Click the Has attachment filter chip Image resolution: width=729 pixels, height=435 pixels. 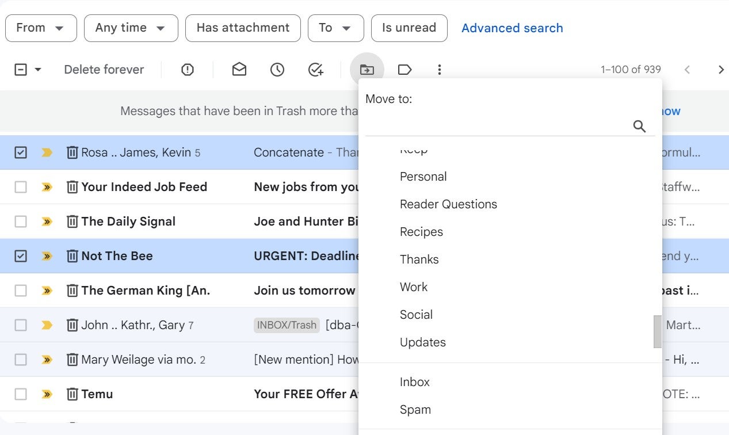coord(243,28)
